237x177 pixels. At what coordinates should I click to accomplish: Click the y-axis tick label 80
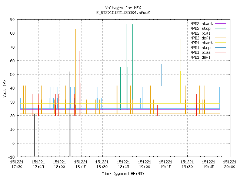tap(12, 33)
